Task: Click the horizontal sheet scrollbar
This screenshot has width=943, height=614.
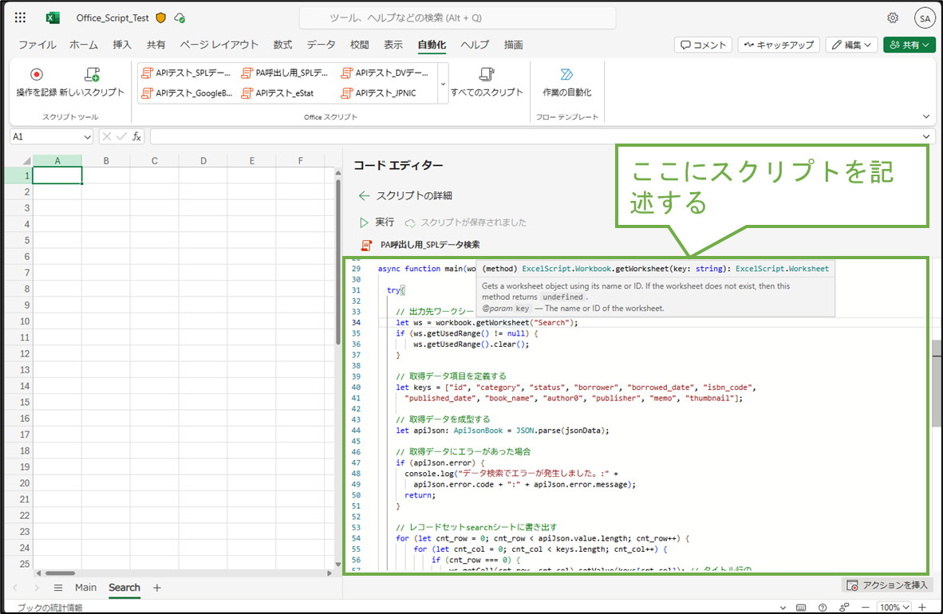Action: click(60, 573)
